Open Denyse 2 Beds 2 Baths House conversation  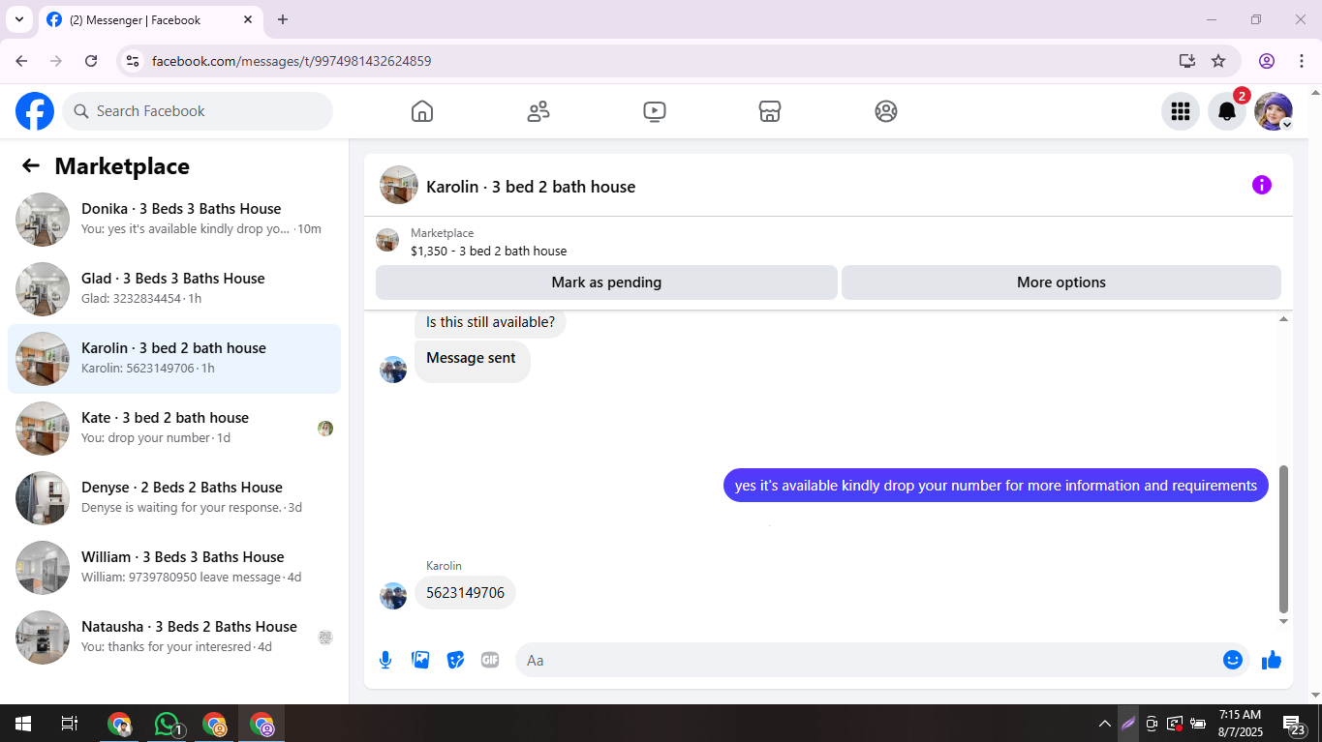pos(174,498)
